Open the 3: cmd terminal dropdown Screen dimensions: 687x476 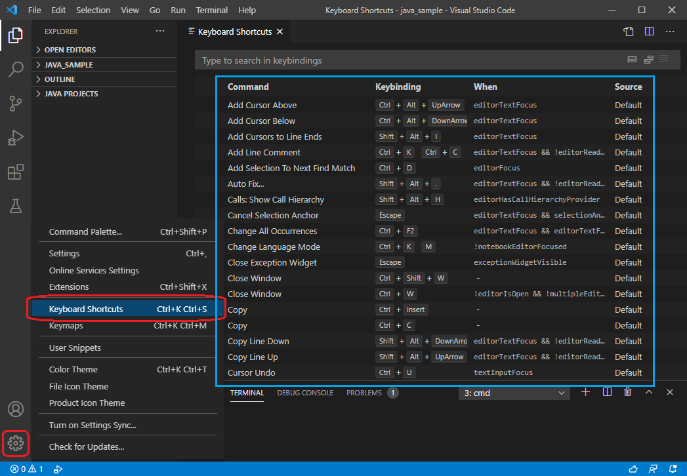[x=514, y=393]
